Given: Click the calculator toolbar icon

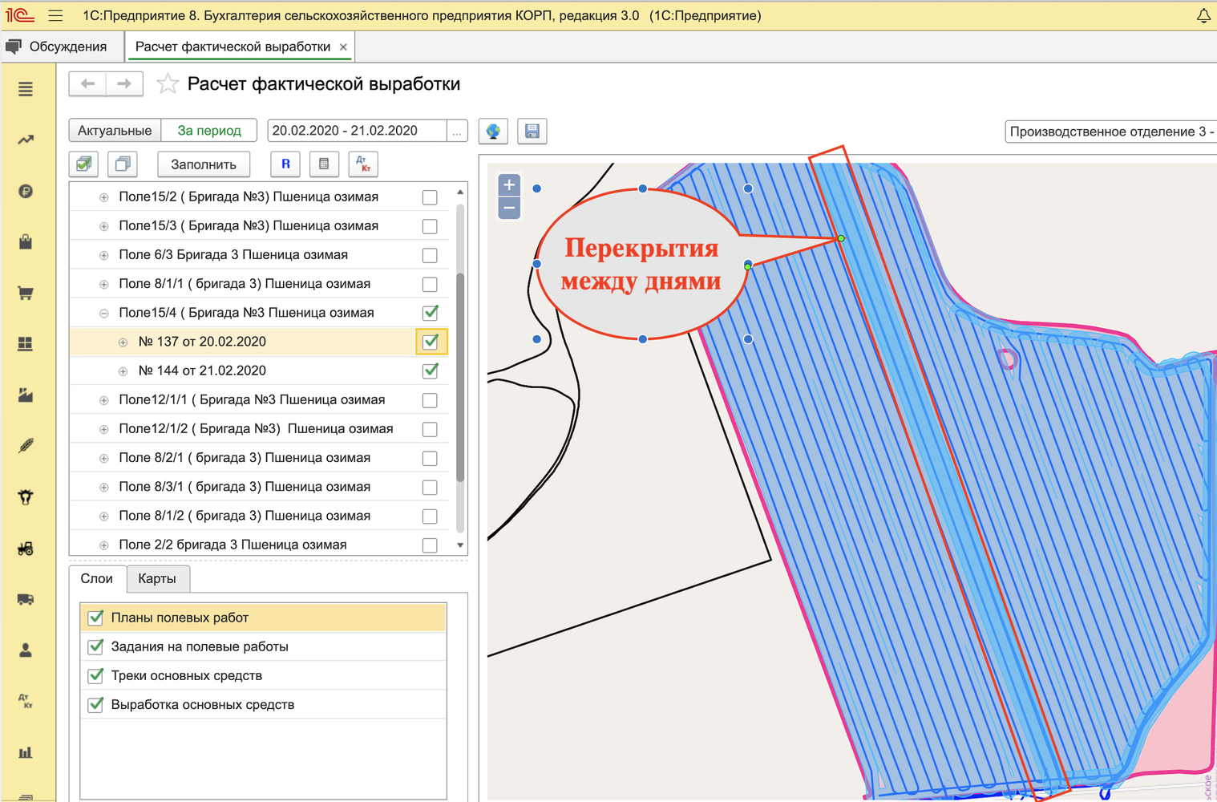Looking at the screenshot, I should pyautogui.click(x=324, y=164).
